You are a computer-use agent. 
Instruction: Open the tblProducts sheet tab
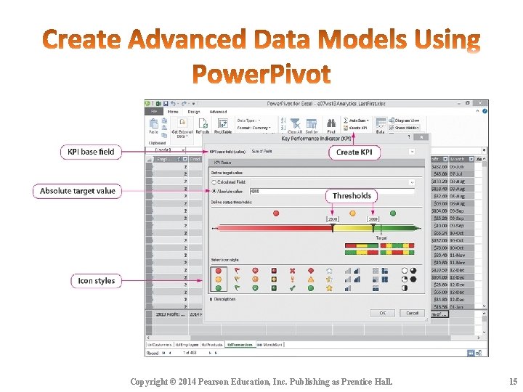(212, 345)
